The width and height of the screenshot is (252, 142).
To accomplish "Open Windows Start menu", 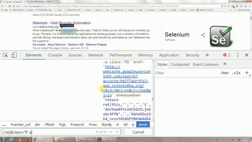I will pos(3,139).
